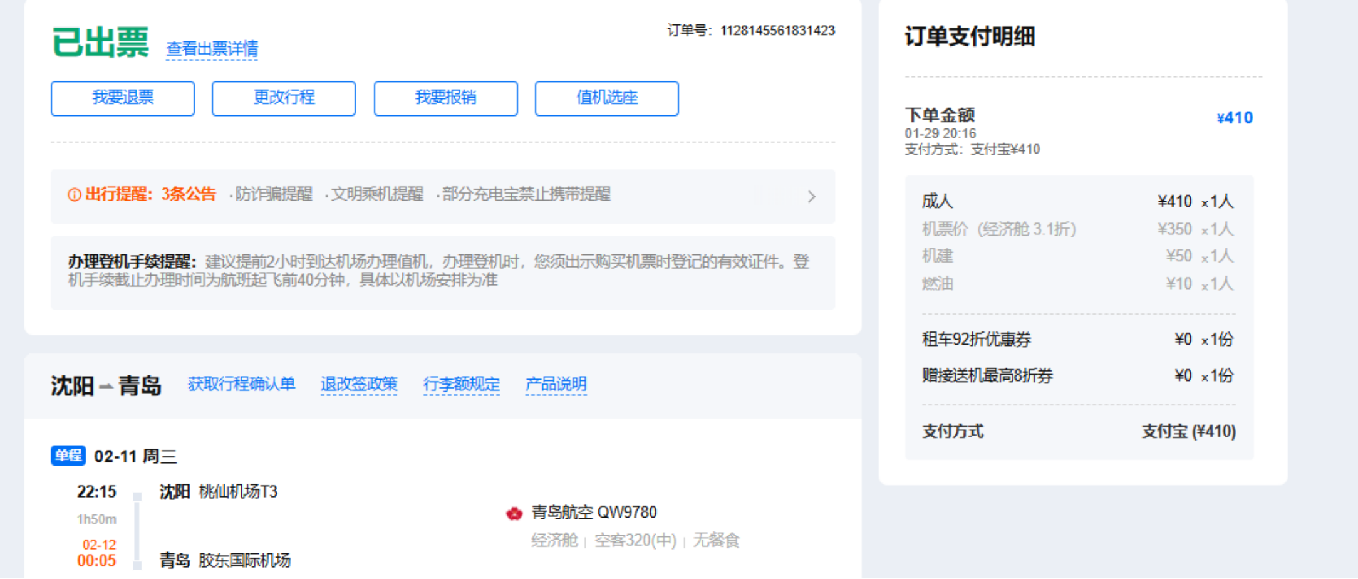
Task: Click the blue 单程 one-way badge
Action: 68,456
